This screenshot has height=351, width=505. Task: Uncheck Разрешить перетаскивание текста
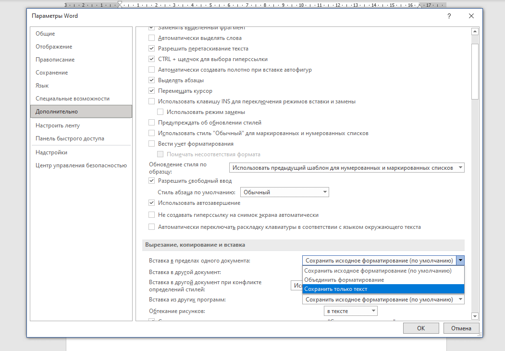click(x=151, y=49)
